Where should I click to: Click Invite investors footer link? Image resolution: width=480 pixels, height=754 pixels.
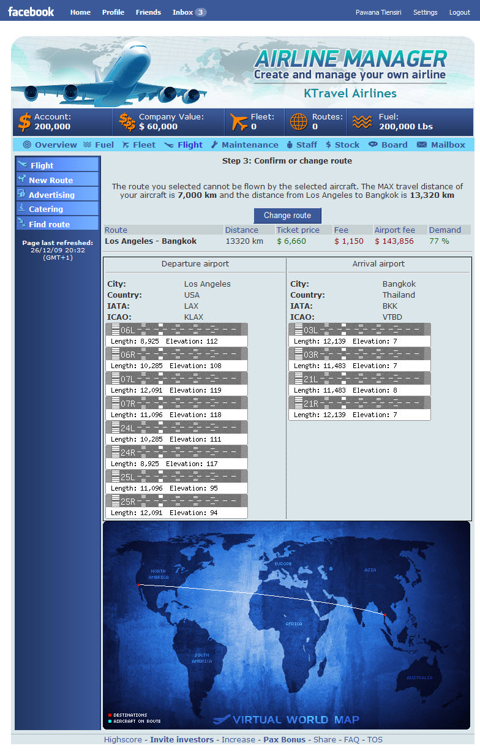click(x=182, y=739)
